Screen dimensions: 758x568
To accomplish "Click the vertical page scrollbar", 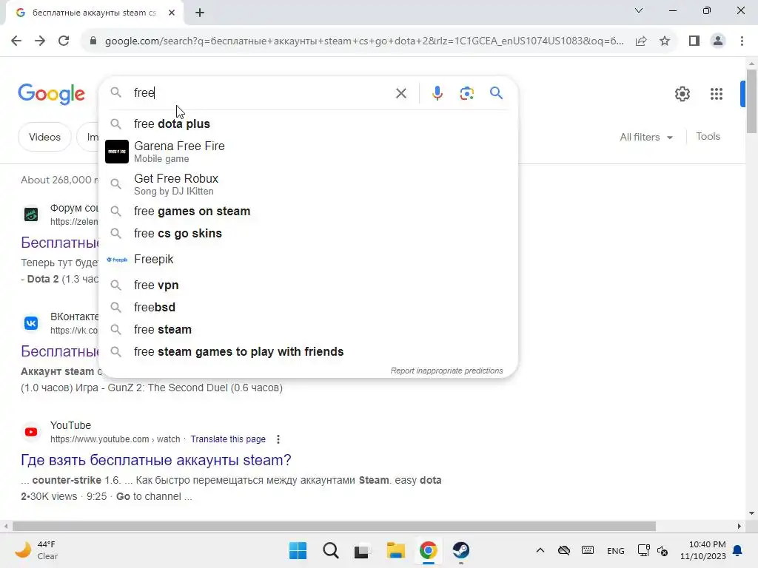I will coord(751,101).
